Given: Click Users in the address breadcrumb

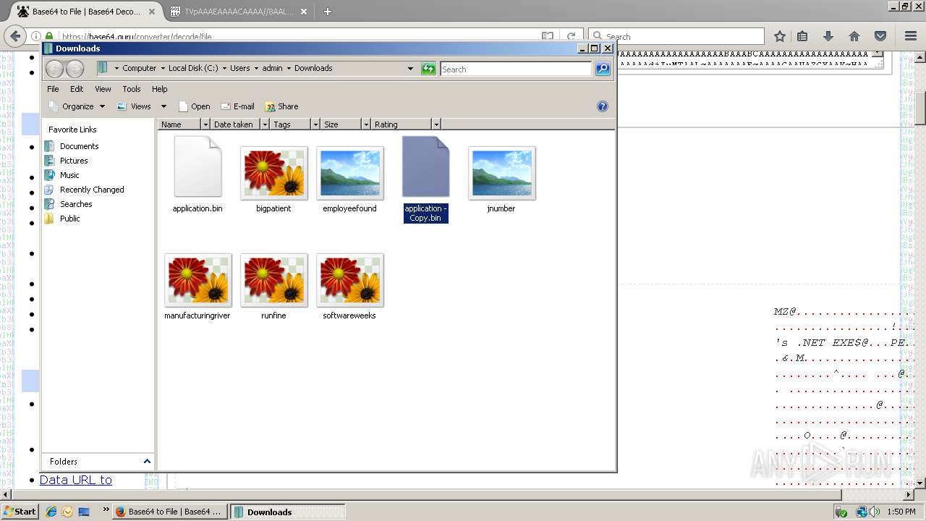Looking at the screenshot, I should [x=240, y=68].
